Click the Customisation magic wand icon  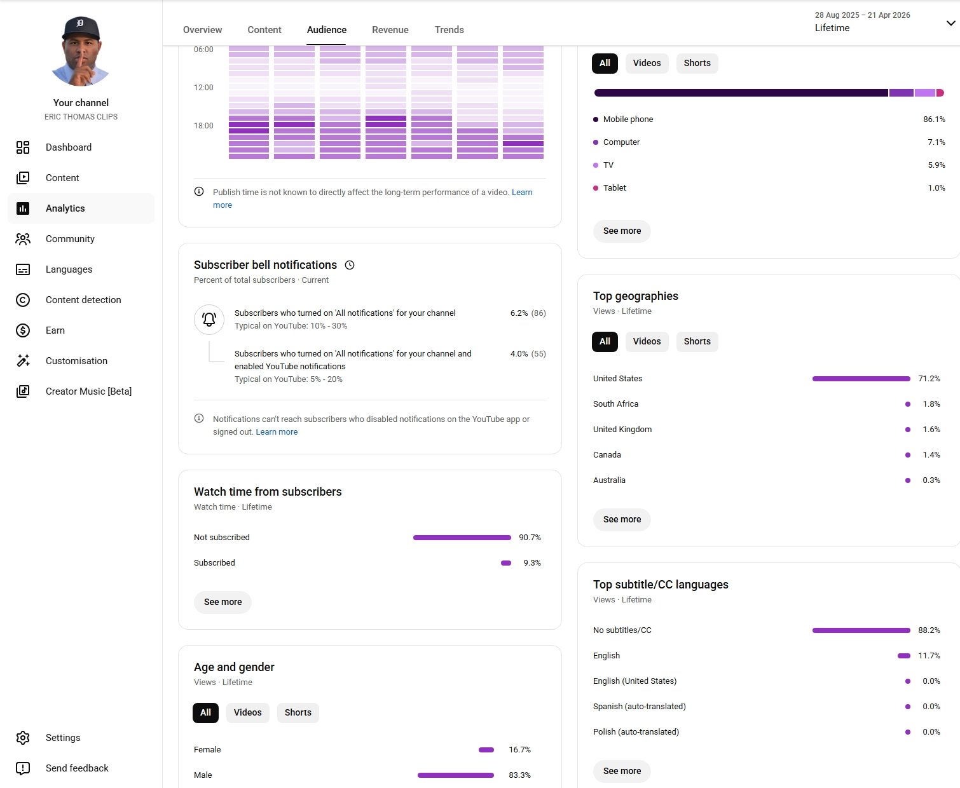click(23, 361)
